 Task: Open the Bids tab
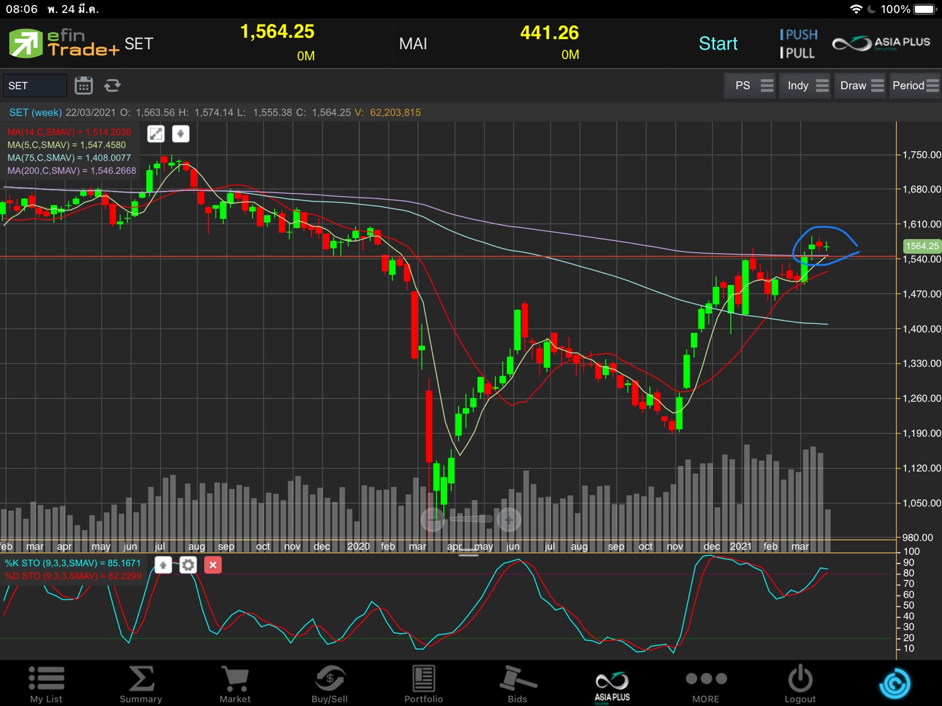[517, 684]
